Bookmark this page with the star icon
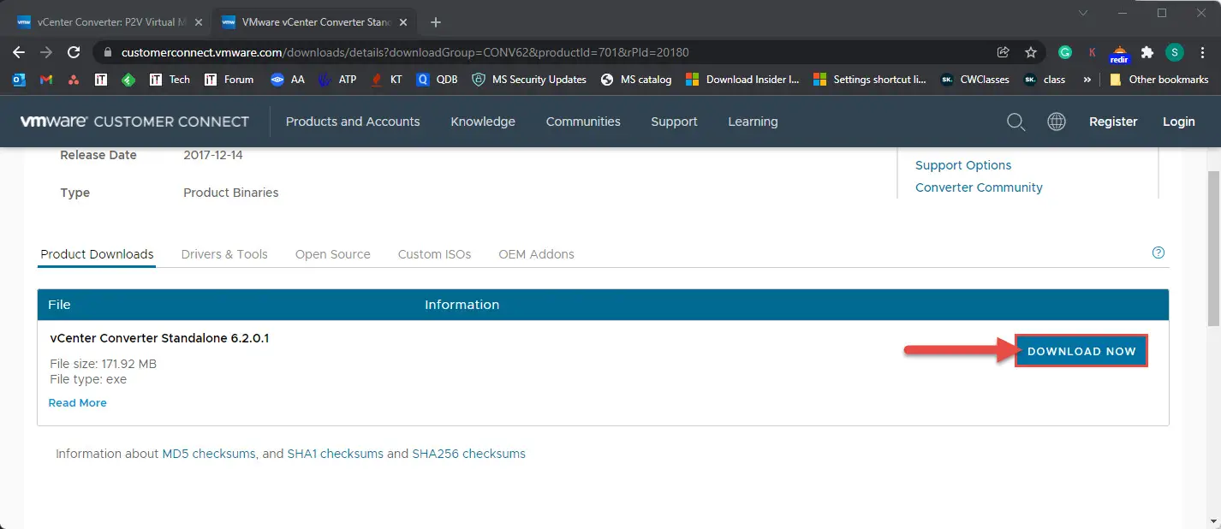This screenshot has height=529, width=1221. tap(1031, 52)
